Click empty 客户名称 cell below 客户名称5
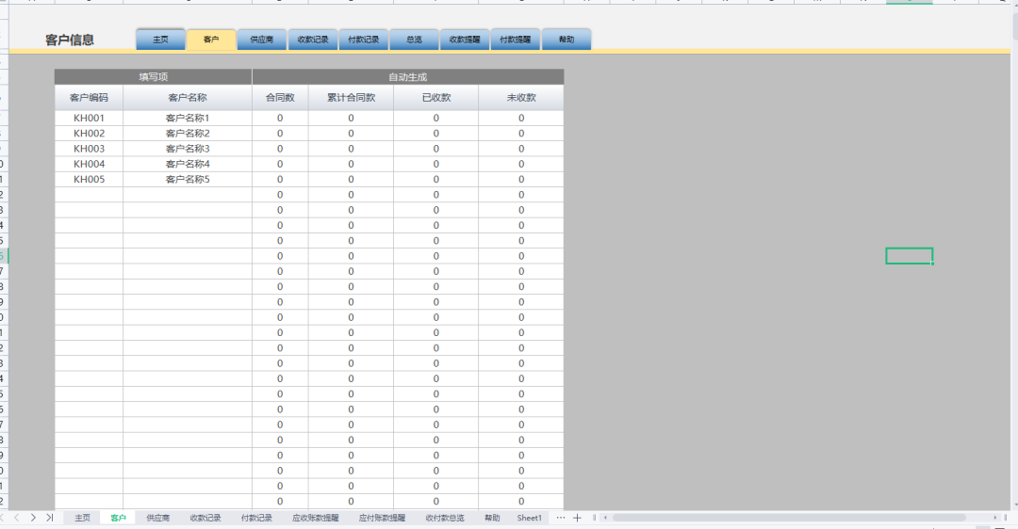Viewport: 1018px width, 529px height. (188, 195)
